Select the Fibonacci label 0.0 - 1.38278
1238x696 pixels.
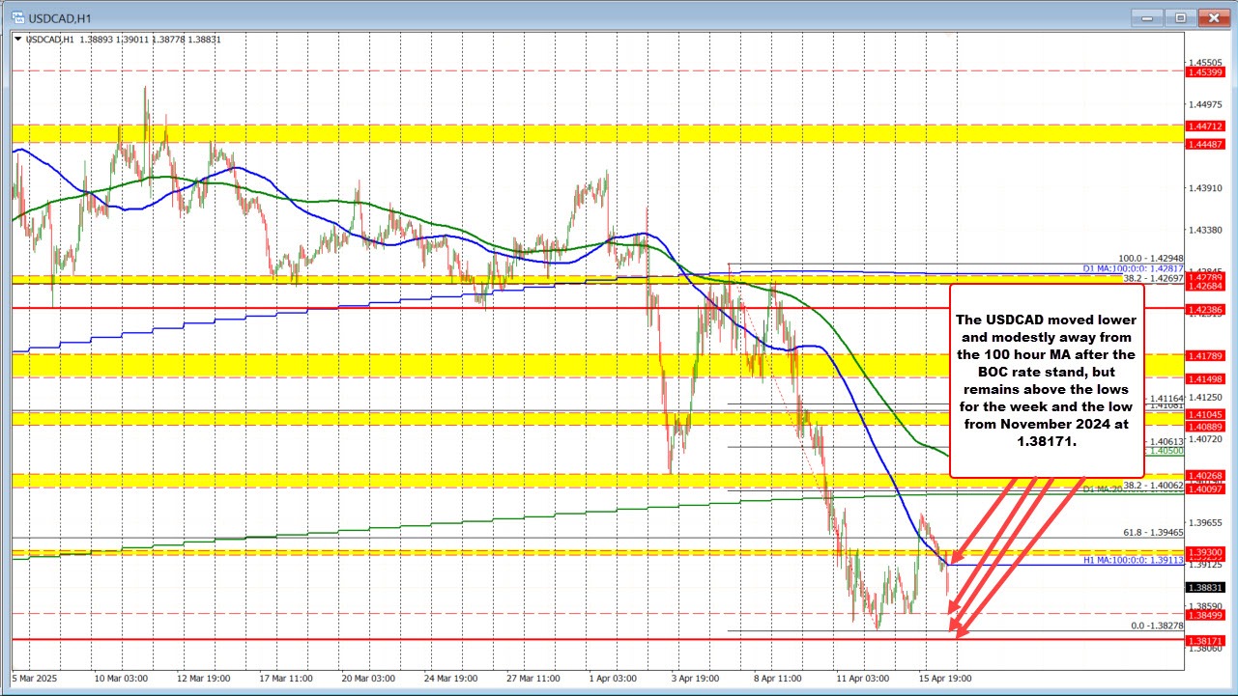coord(1156,626)
